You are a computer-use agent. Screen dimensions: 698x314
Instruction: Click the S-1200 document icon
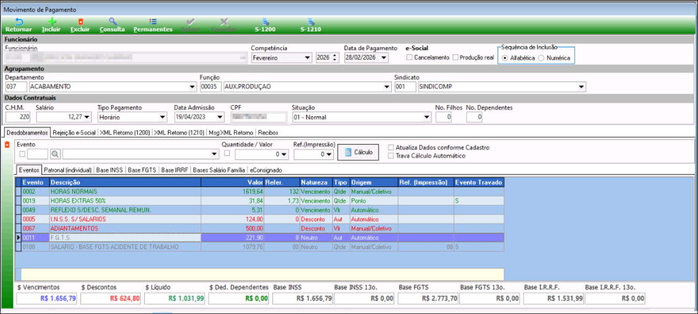tap(265, 22)
